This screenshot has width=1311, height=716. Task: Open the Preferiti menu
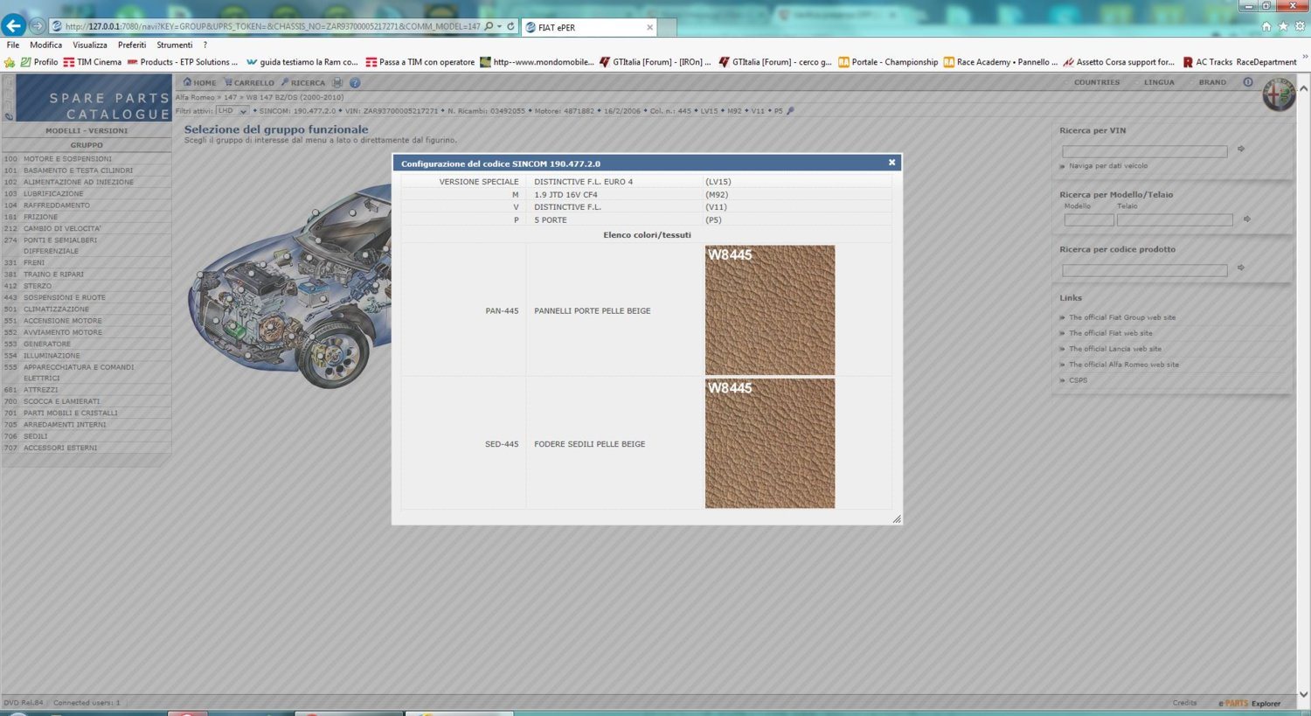(x=132, y=45)
